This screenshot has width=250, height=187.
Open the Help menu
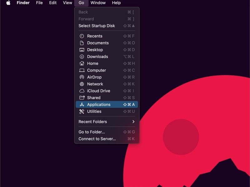[x=116, y=3]
